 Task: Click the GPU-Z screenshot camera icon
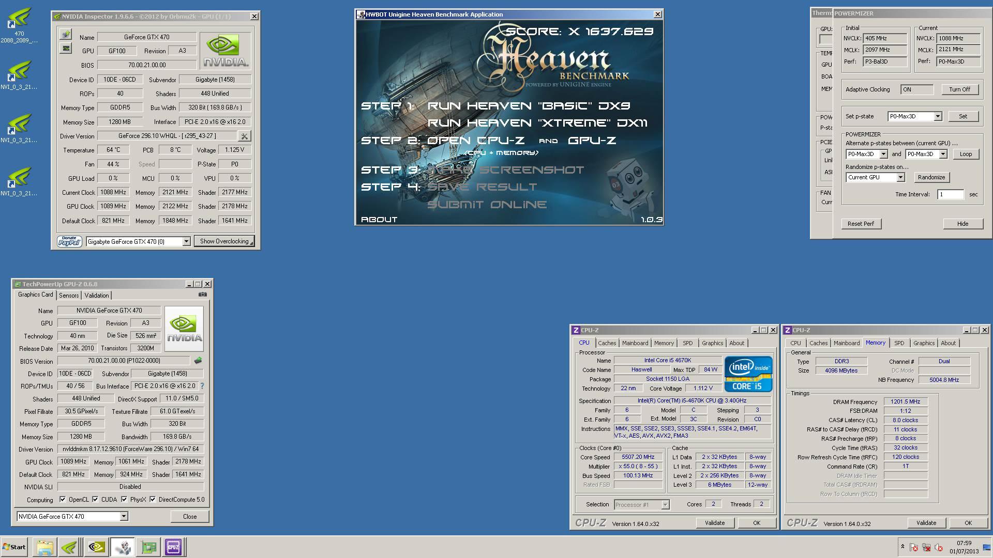click(203, 295)
